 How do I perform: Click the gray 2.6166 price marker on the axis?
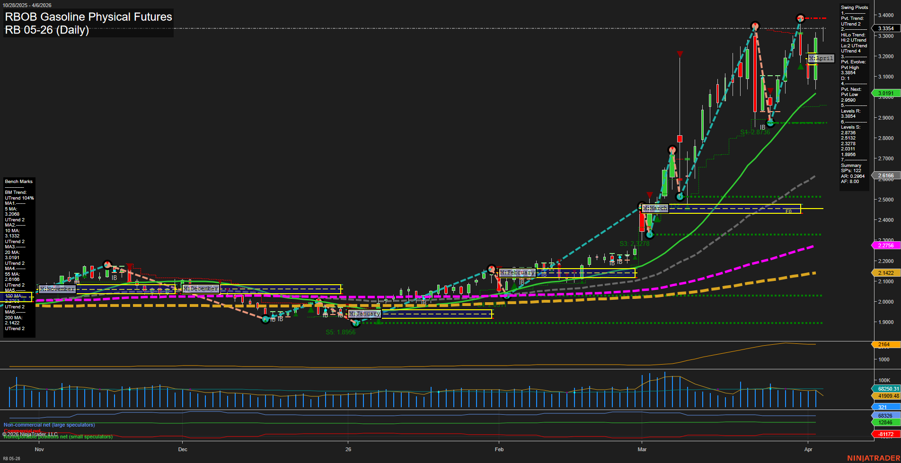coord(886,175)
